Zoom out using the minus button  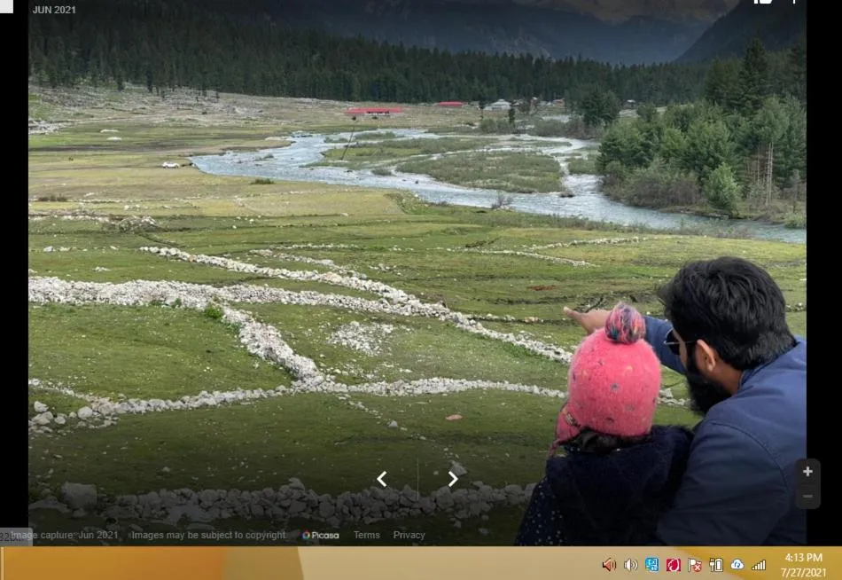807,497
